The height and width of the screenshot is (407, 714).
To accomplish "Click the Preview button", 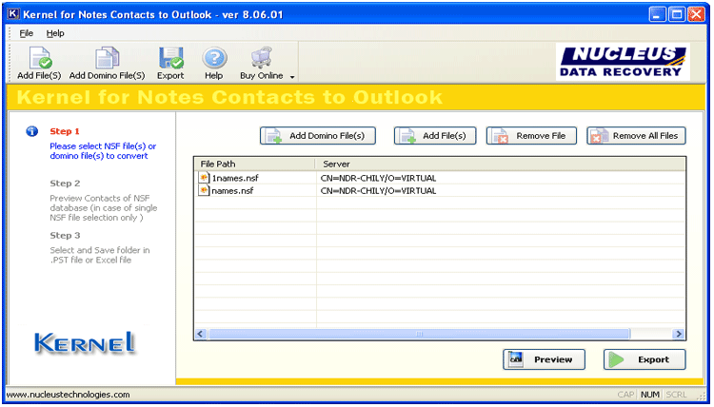I will pos(545,359).
